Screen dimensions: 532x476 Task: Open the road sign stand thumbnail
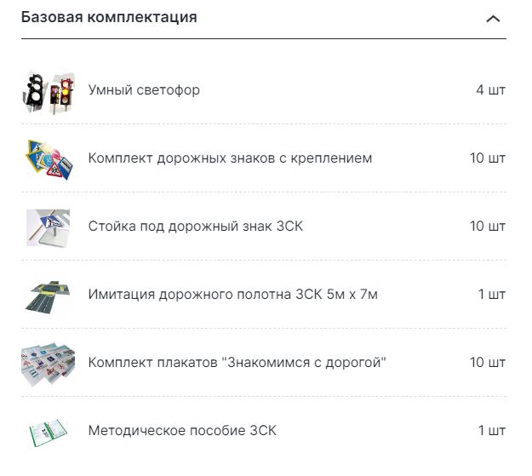(x=48, y=227)
